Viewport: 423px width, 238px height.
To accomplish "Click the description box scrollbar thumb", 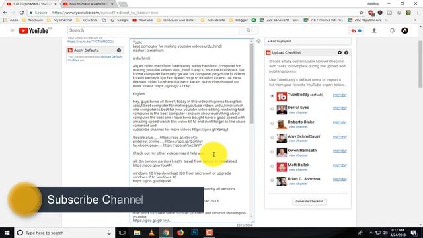I will point(251,83).
